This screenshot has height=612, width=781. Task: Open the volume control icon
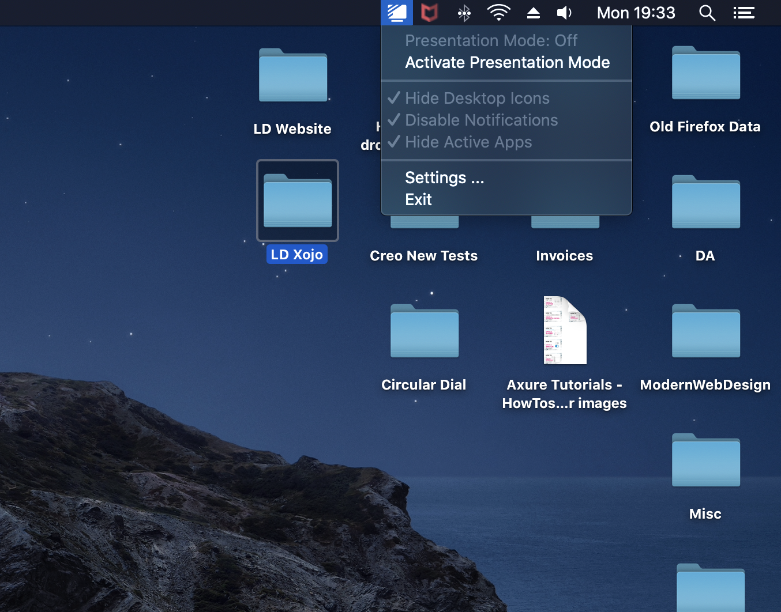(x=564, y=13)
